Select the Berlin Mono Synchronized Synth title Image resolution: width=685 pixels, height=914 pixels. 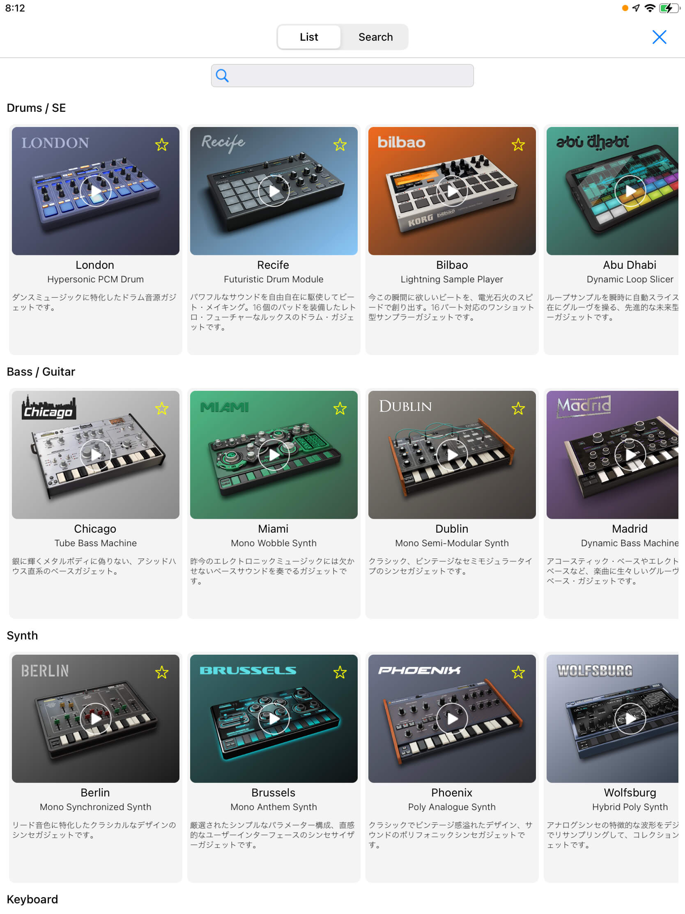coord(95,792)
